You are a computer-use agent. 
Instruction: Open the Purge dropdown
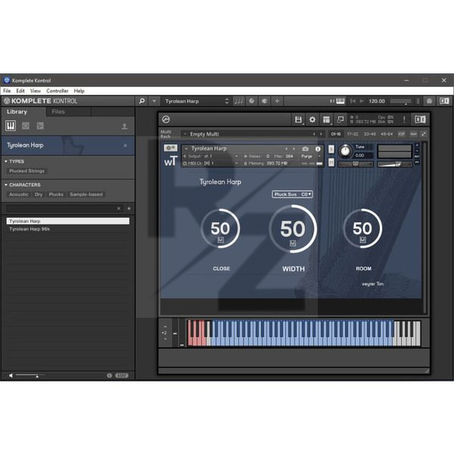311,157
